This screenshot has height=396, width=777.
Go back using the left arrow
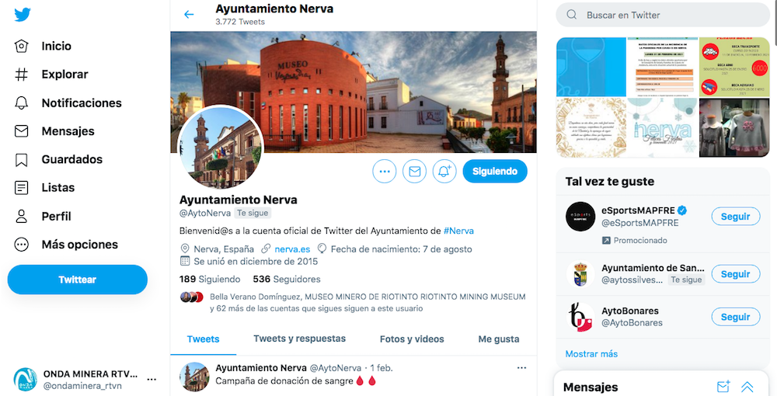click(x=189, y=14)
